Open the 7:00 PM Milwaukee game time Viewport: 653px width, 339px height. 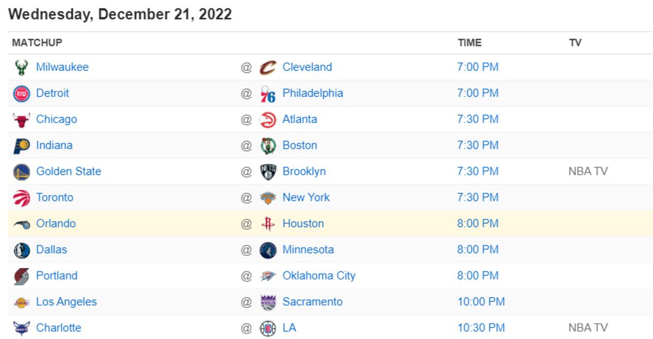point(477,67)
